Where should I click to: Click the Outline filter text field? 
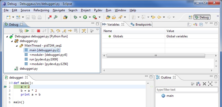(187, 90)
